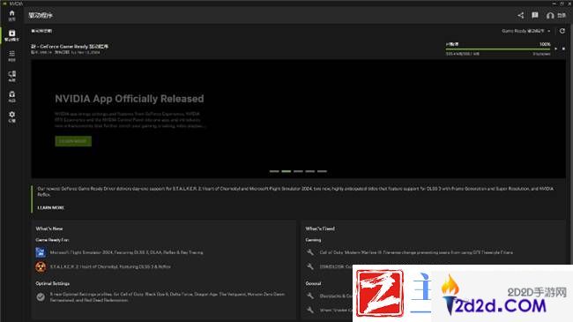Image resolution: width=573 pixels, height=322 pixels.
Task: Open LEARN MORE link below driver description
Action: coord(51,207)
